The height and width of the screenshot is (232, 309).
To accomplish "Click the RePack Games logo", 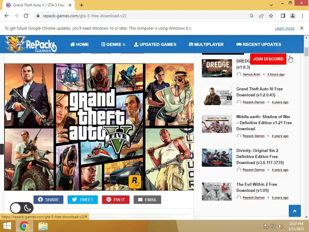I will 31,44.
